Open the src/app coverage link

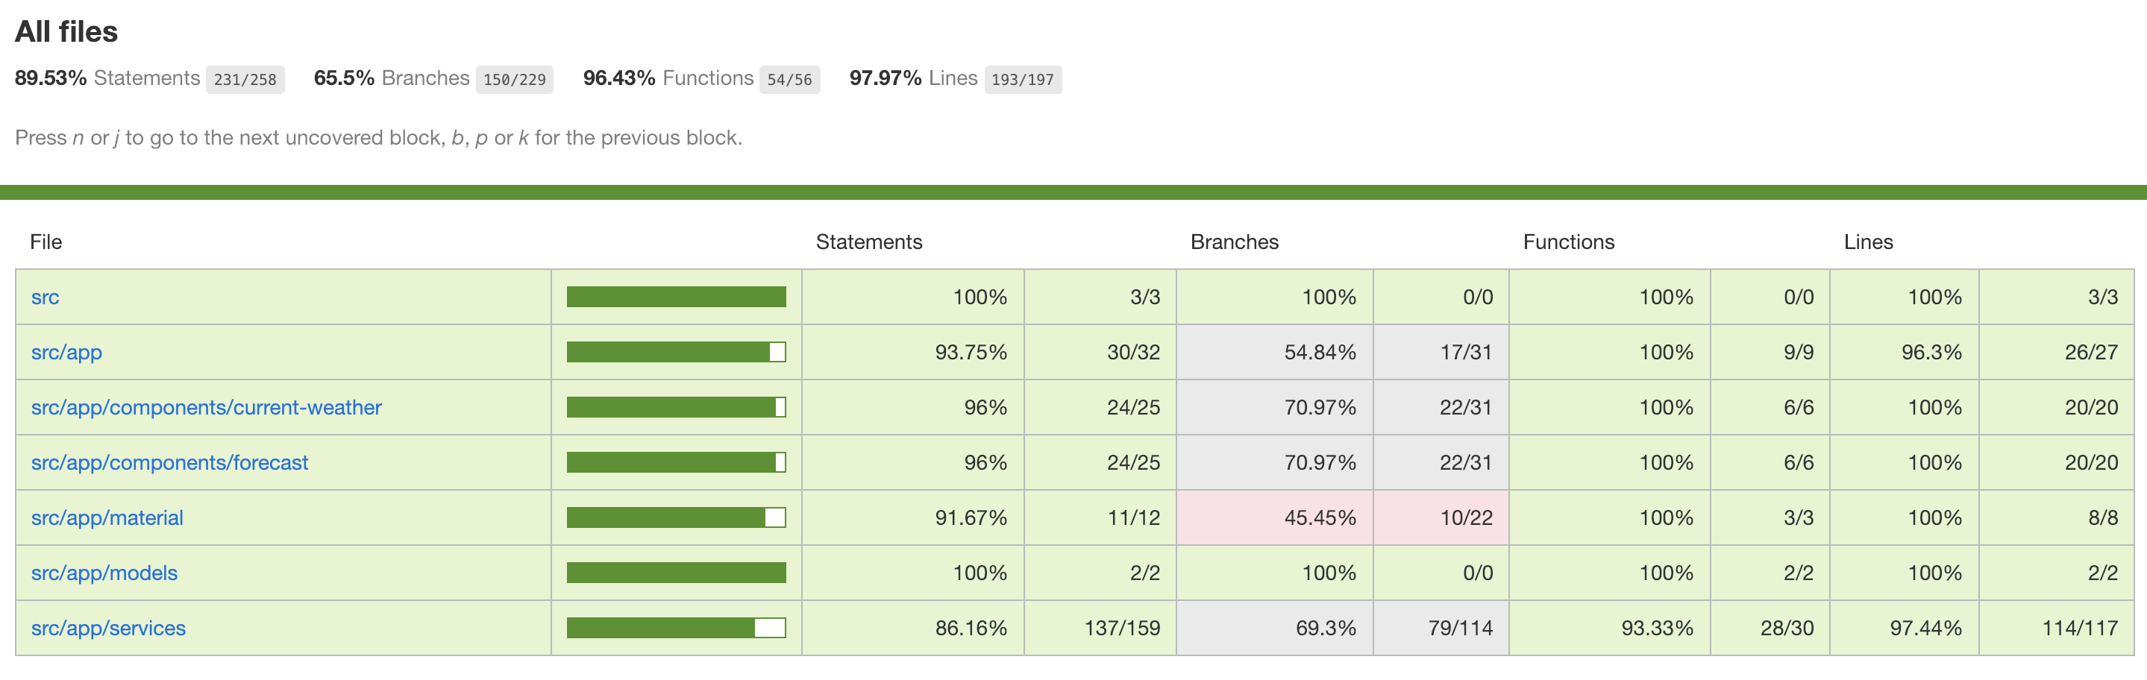(x=66, y=353)
